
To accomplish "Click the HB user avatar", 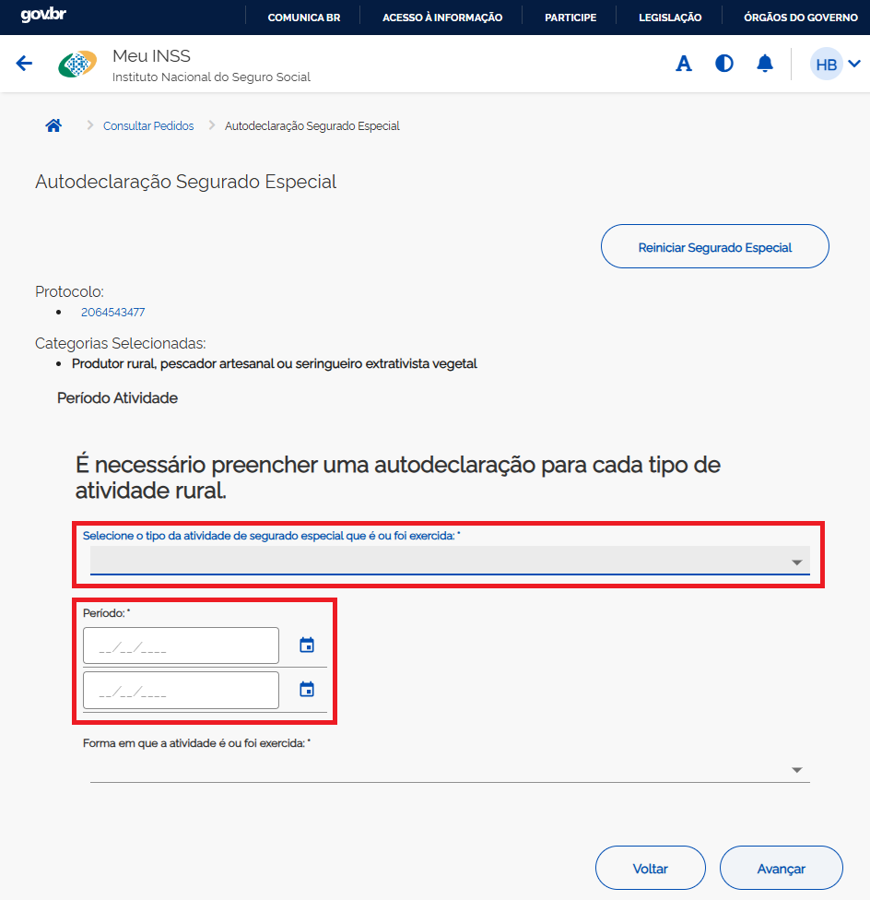I will [x=826, y=65].
